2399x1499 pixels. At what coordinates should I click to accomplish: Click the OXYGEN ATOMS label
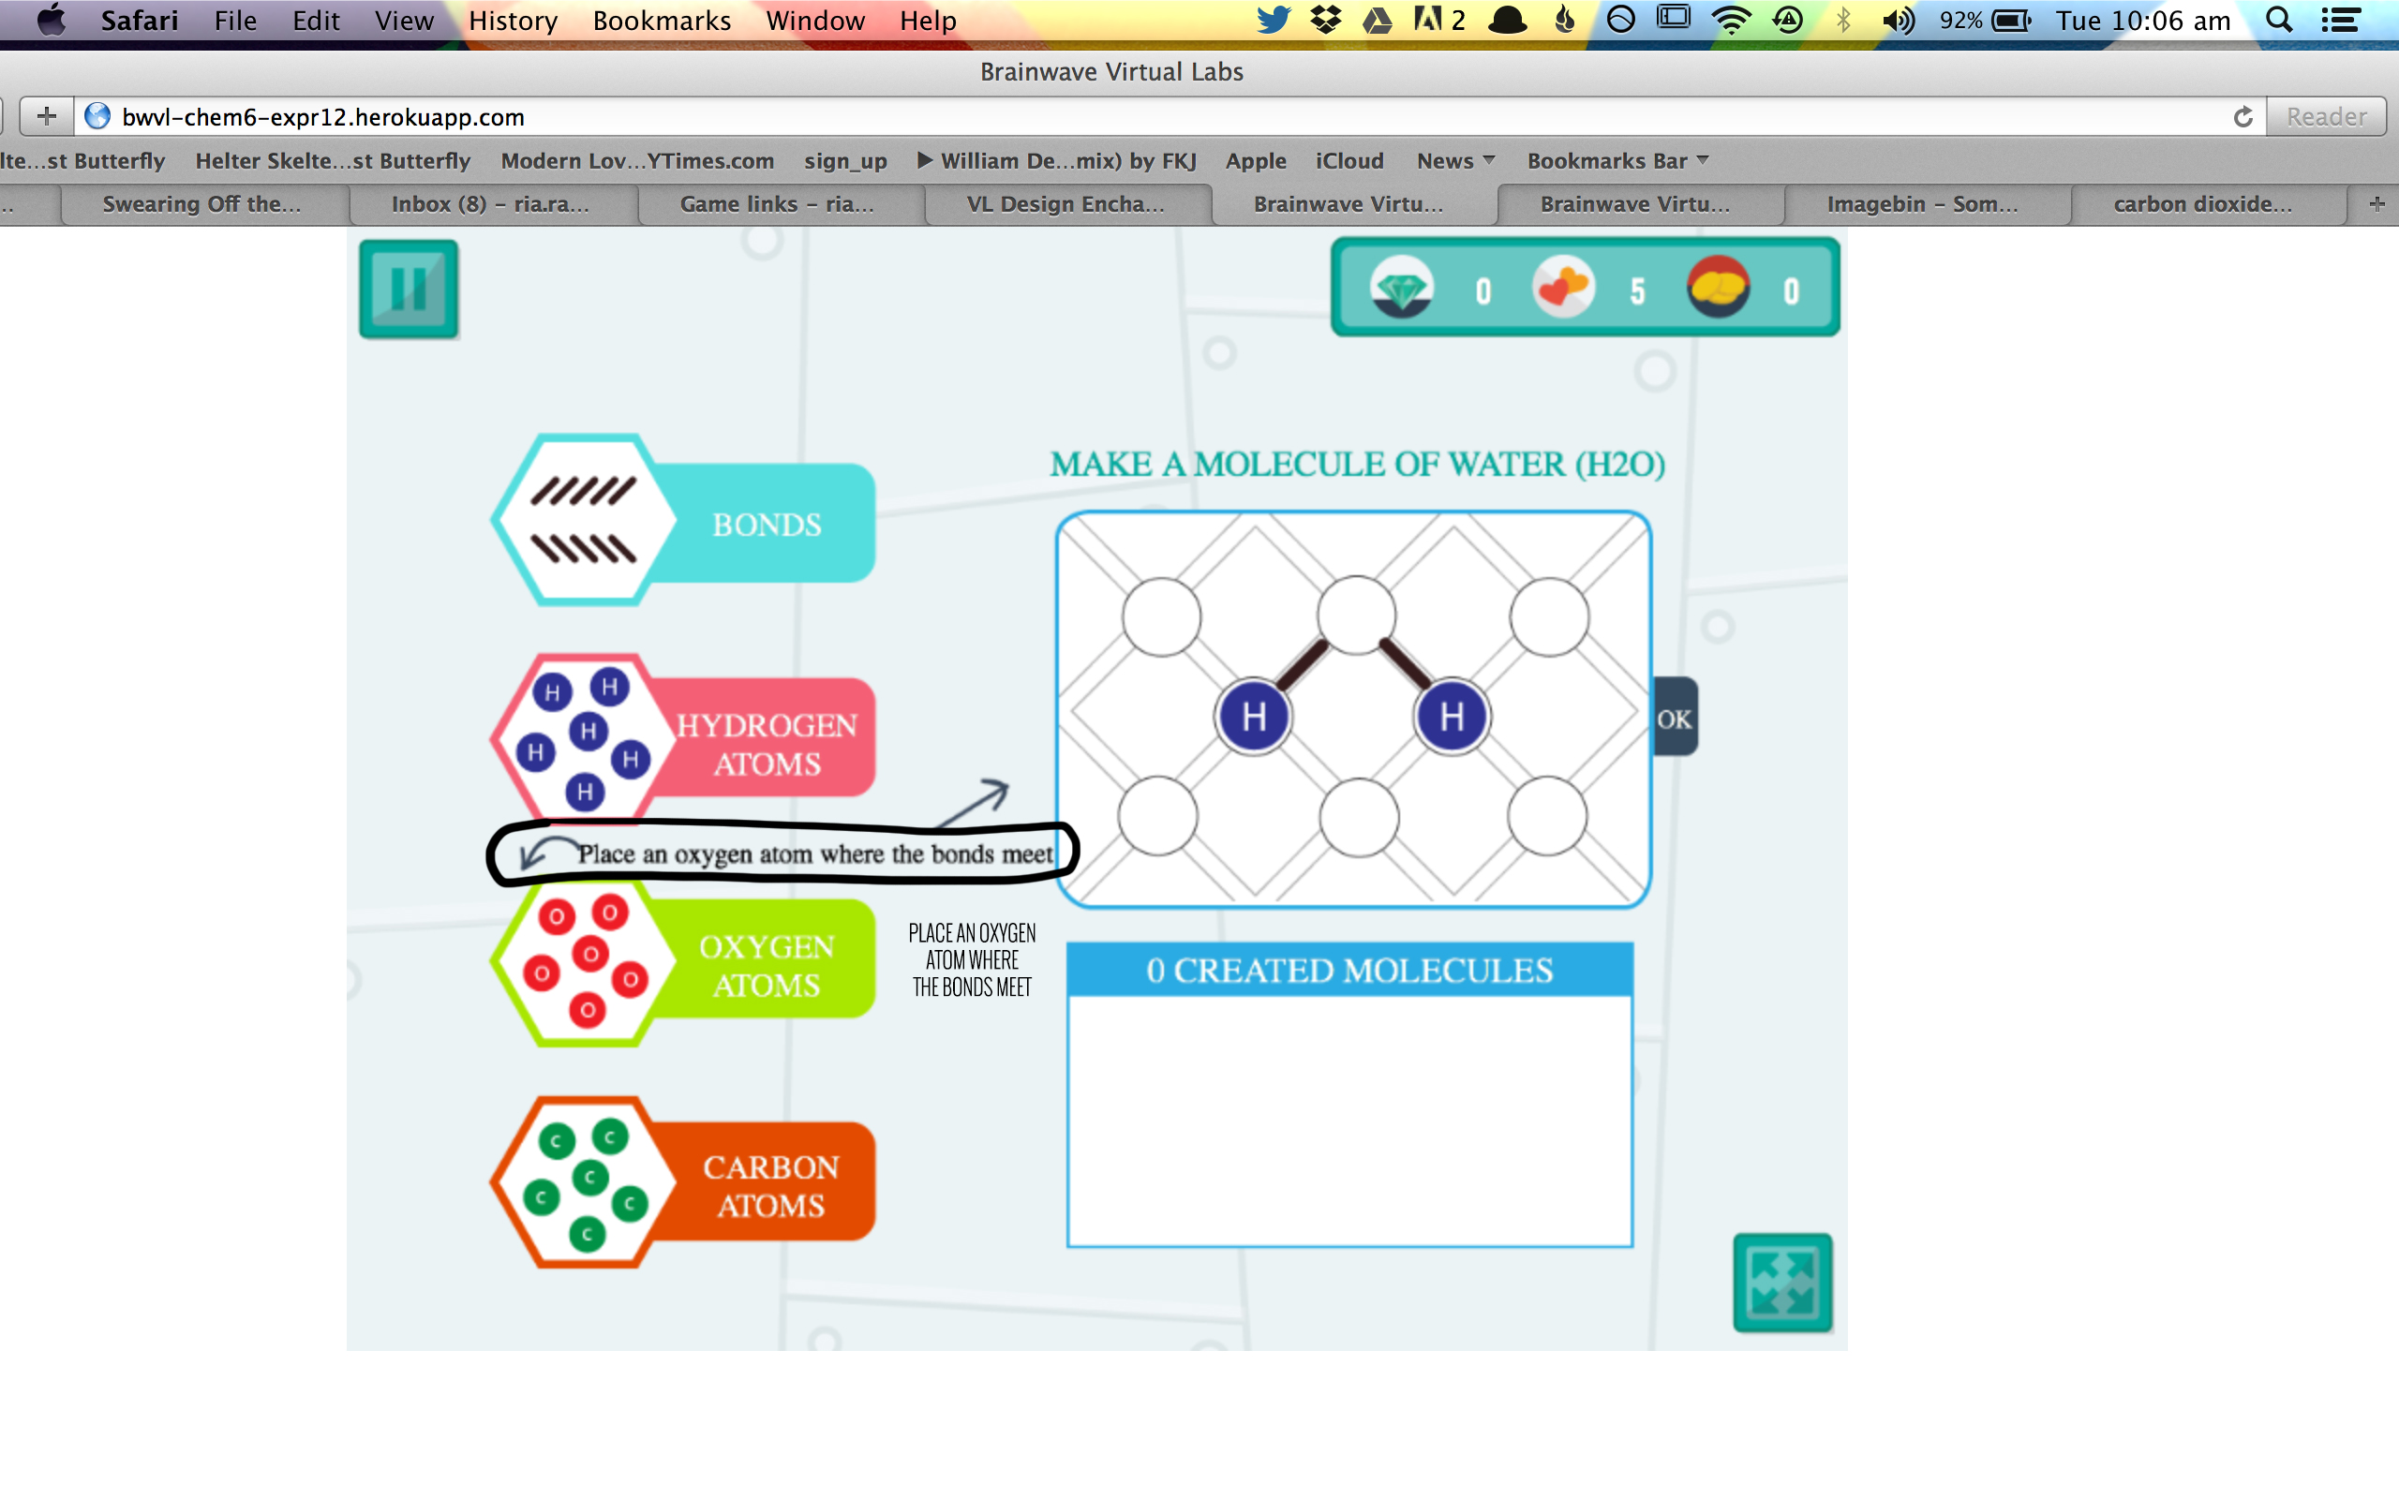coord(767,966)
